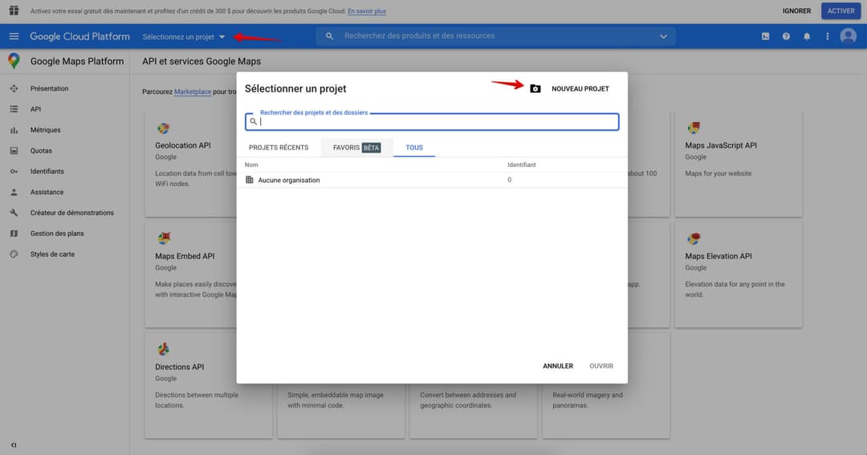Click Annuler in the dialog

558,366
